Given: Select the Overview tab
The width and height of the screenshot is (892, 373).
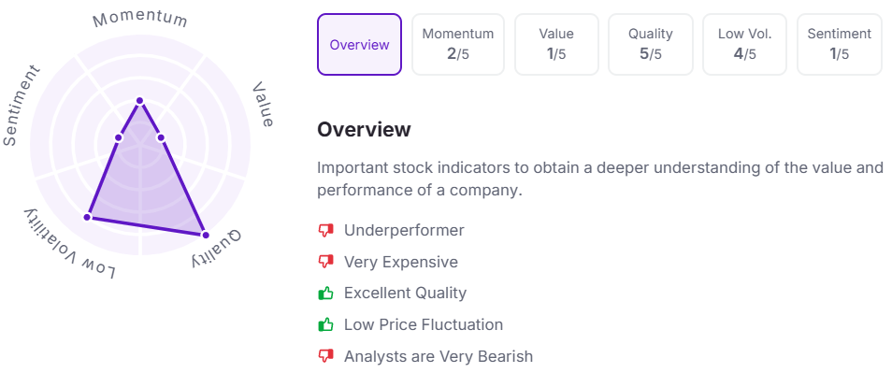Looking at the screenshot, I should coord(360,44).
